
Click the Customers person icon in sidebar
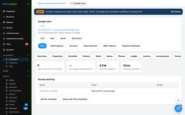pos(7,60)
